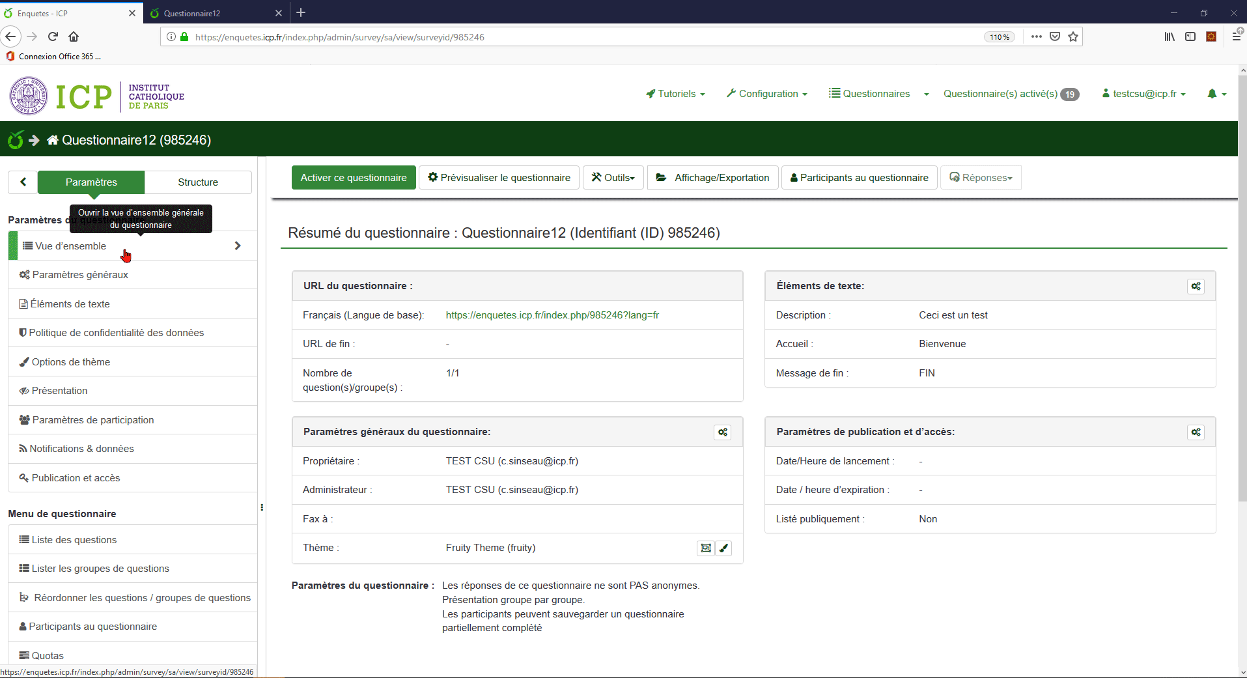Click gear icon in Paramètres généraux du questionnaire panel
The width and height of the screenshot is (1247, 678).
click(x=722, y=432)
